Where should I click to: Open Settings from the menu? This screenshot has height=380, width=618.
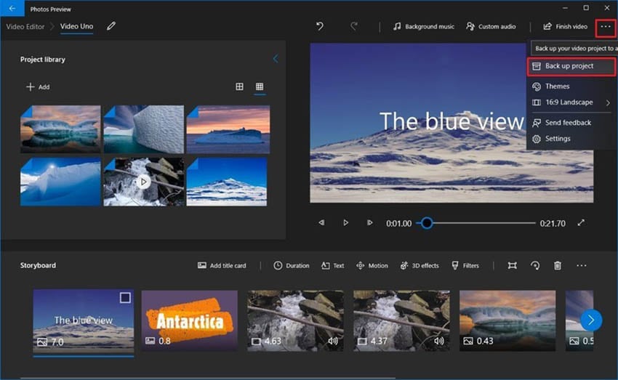click(x=571, y=139)
